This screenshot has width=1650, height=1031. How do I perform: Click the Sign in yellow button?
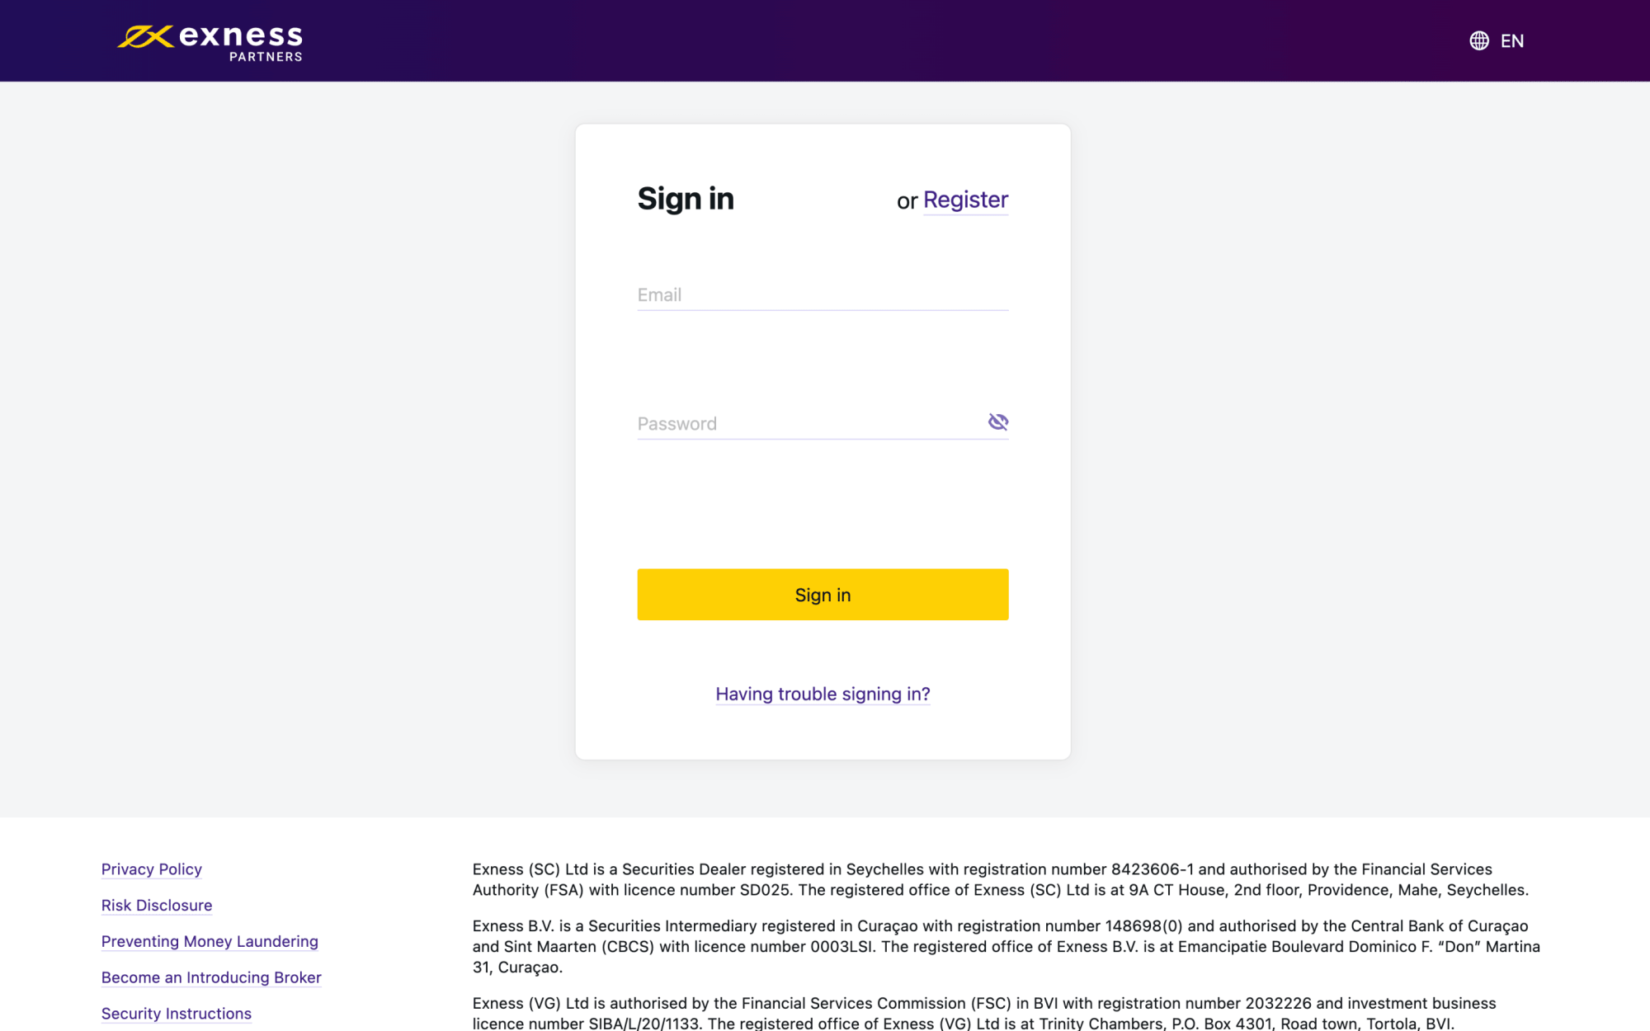[x=823, y=594]
